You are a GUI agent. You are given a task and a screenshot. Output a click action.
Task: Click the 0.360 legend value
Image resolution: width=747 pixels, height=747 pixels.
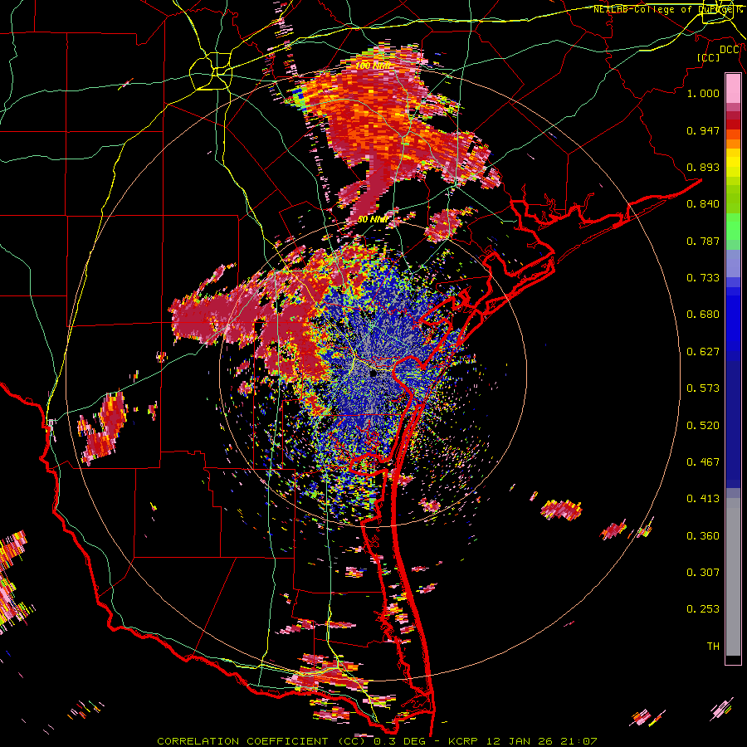pyautogui.click(x=703, y=536)
